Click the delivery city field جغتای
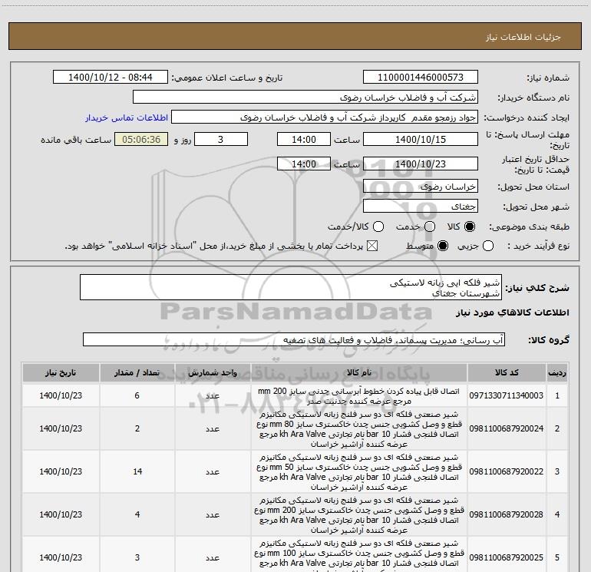The image size is (591, 572). (x=421, y=207)
